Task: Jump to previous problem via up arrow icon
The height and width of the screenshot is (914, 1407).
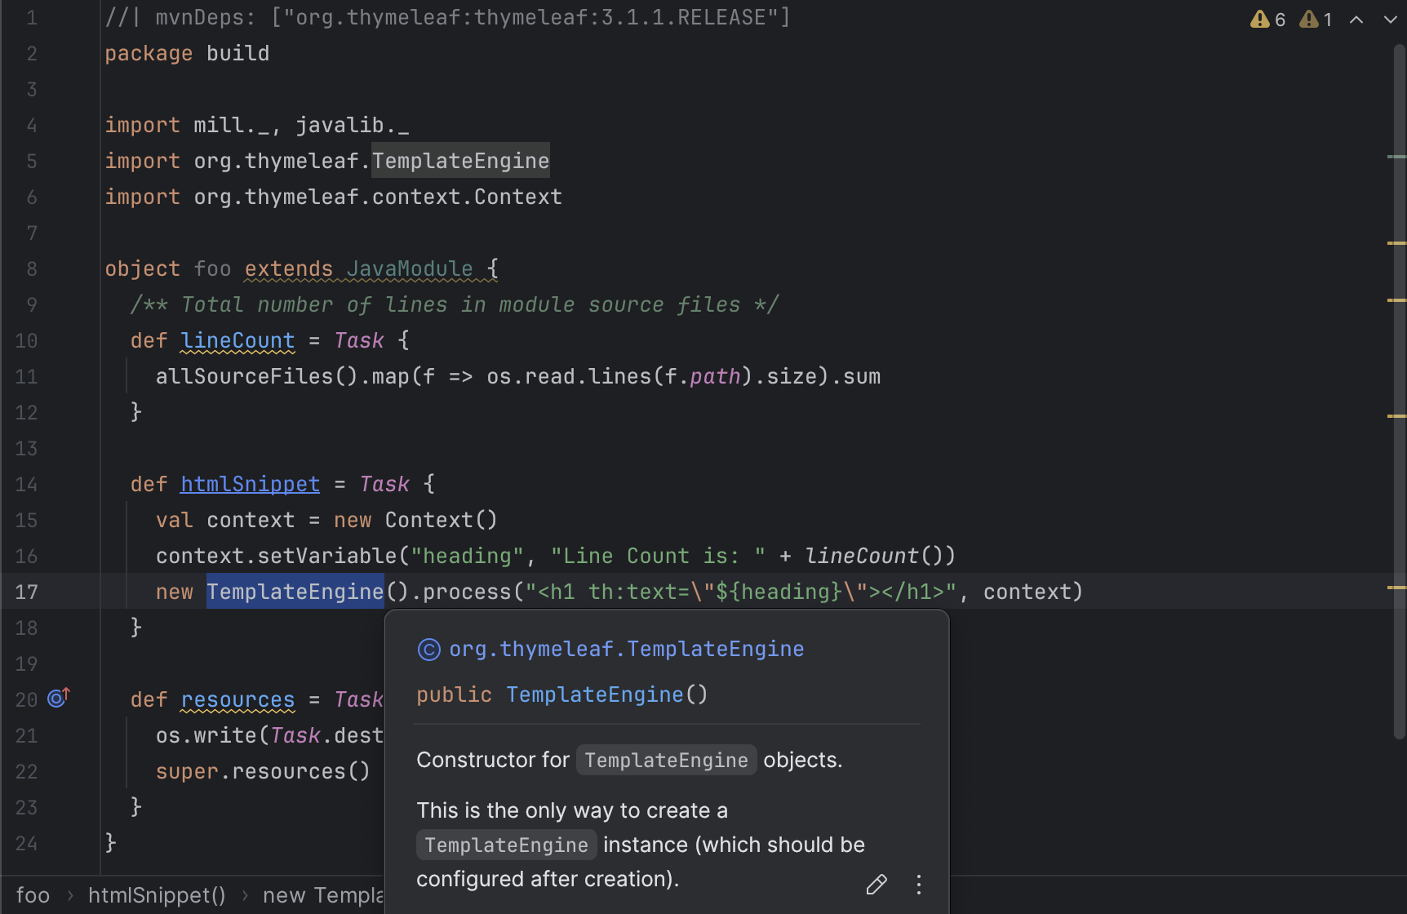Action: pos(1356,19)
